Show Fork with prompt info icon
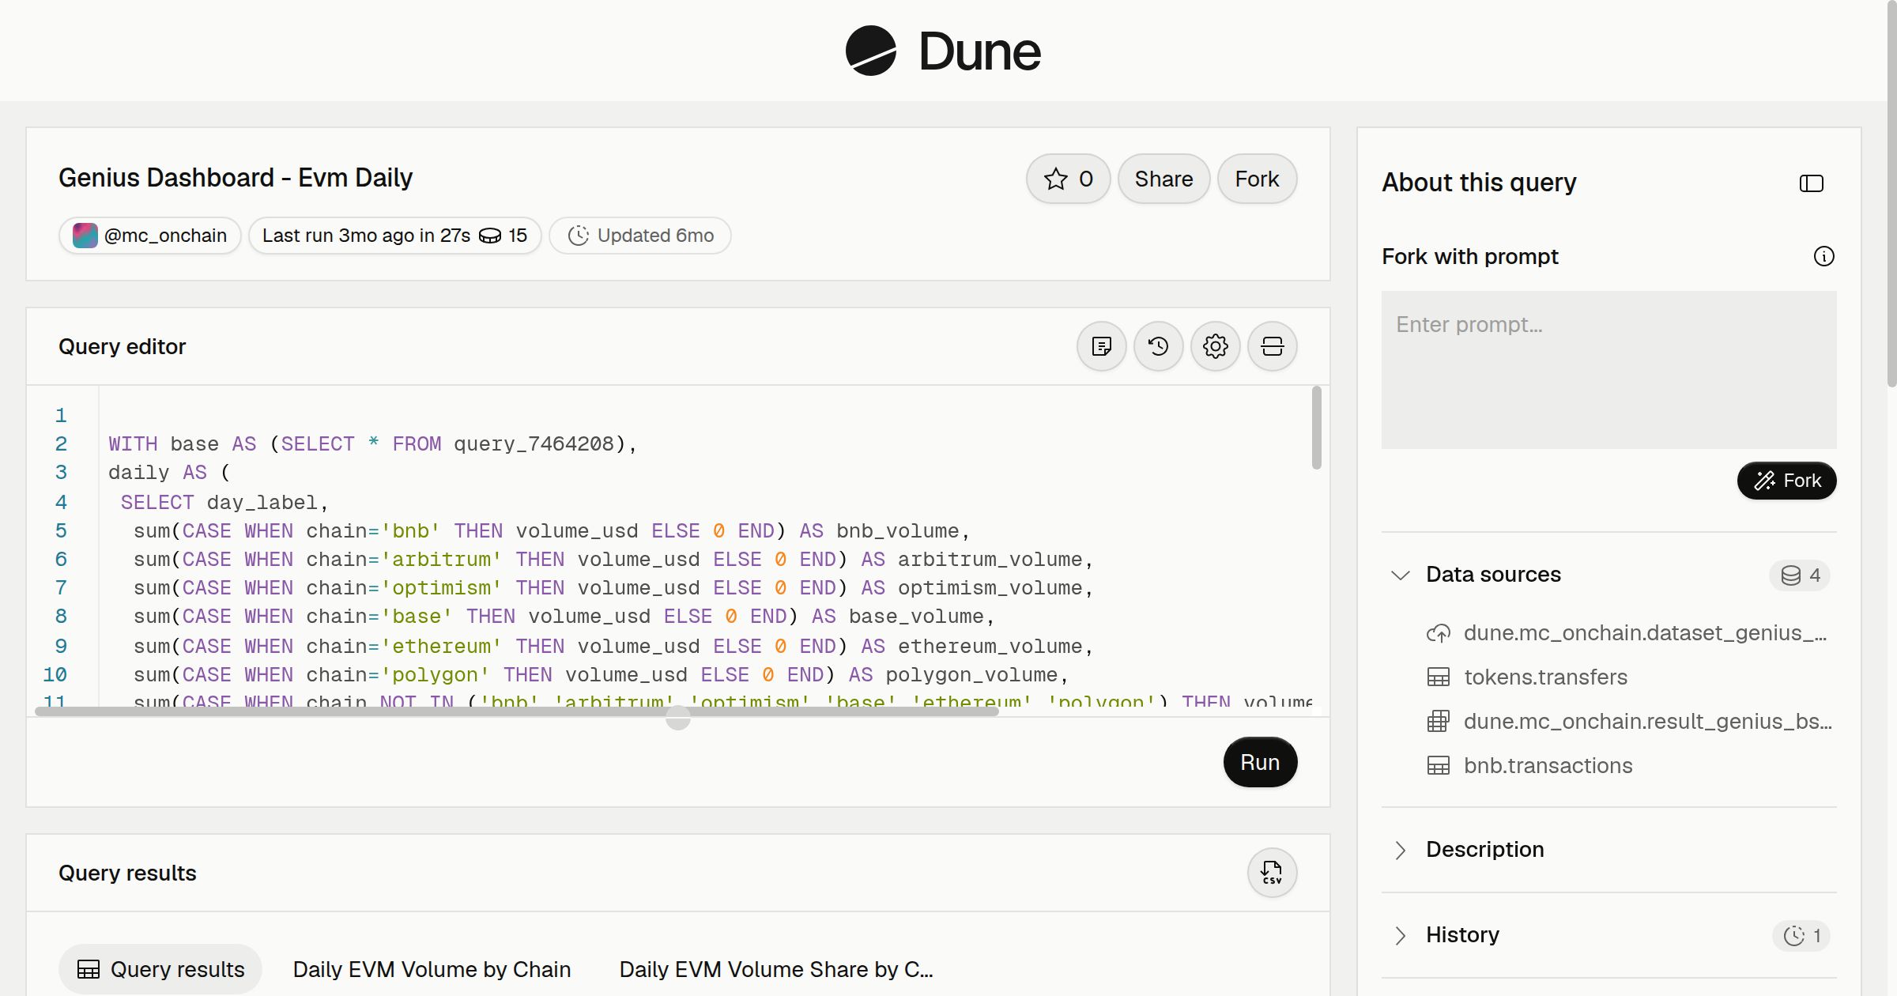 point(1823,256)
